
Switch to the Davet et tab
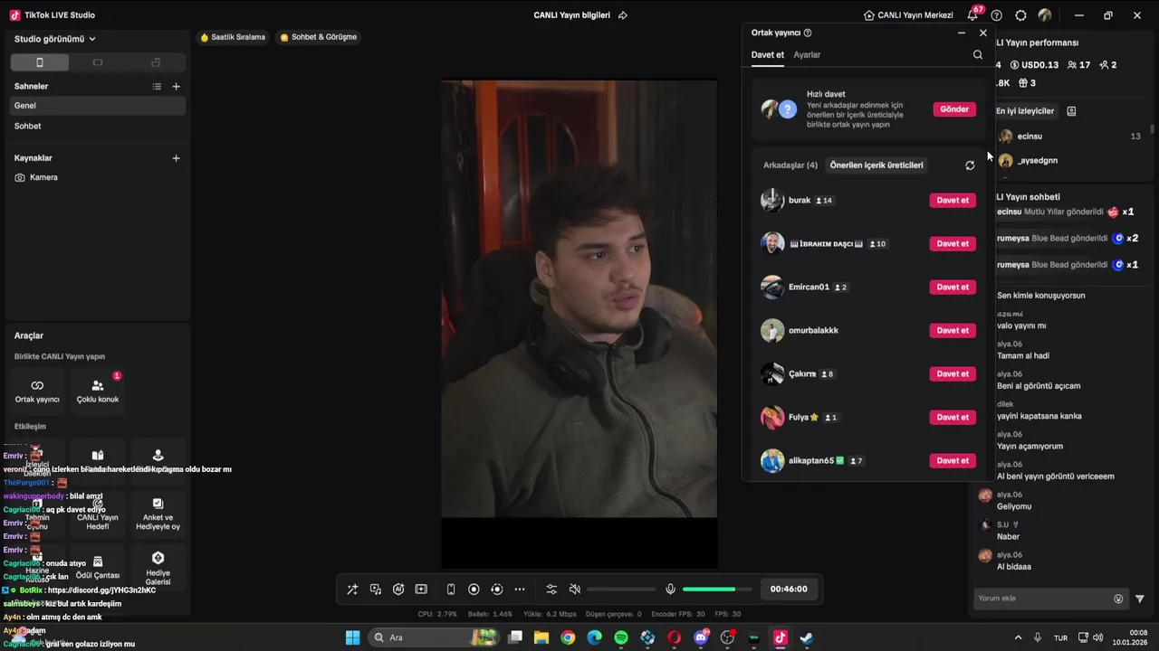[768, 55]
